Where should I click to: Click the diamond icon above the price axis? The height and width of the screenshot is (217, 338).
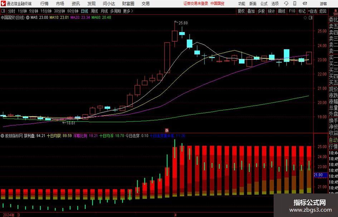(x=305, y=17)
